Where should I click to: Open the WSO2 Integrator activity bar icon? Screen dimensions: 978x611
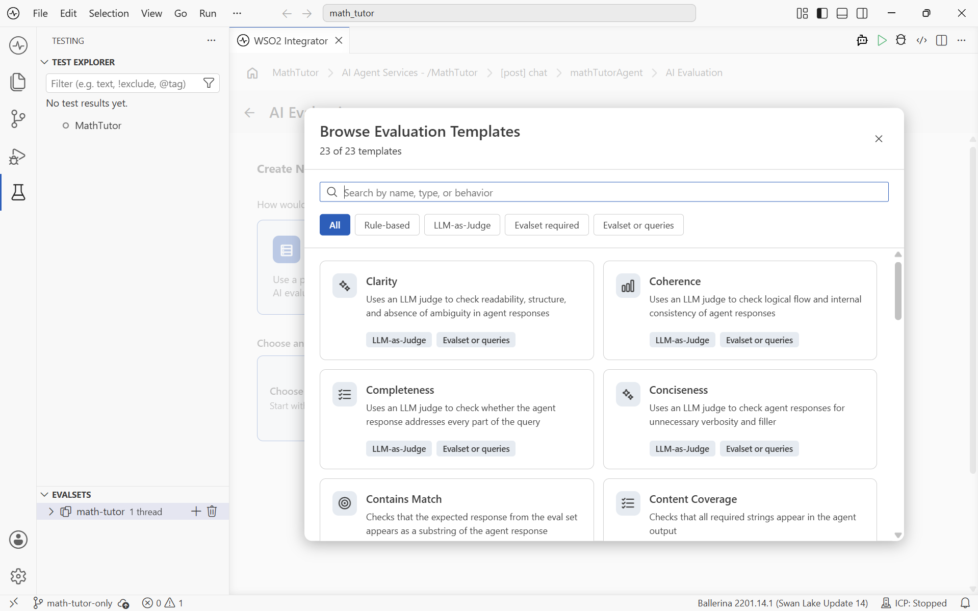[18, 45]
